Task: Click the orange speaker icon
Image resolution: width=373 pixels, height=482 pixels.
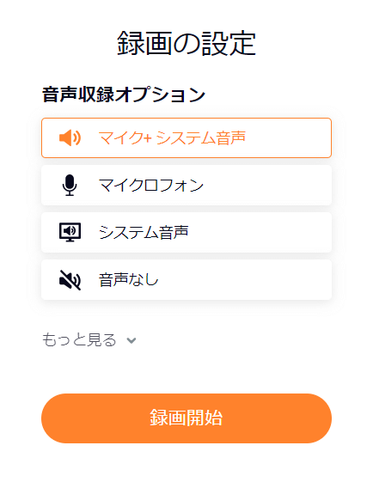Action: [70, 137]
